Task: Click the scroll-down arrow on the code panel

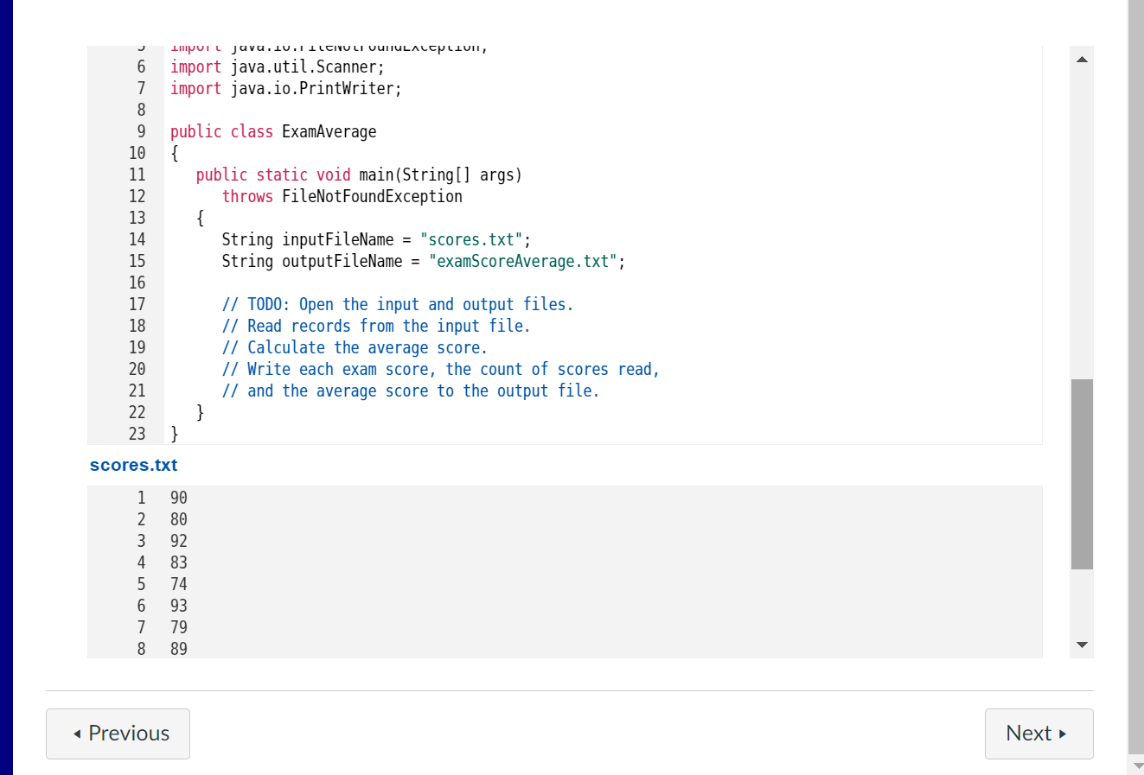Action: pyautogui.click(x=1081, y=644)
